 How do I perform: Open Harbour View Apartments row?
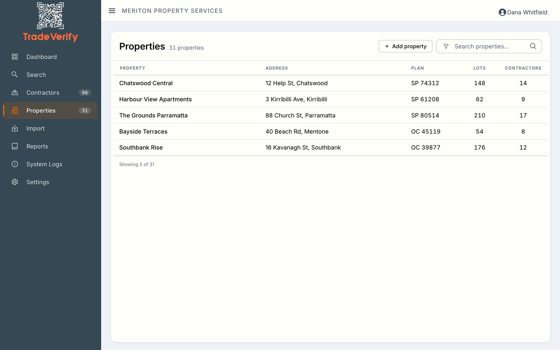pyautogui.click(x=331, y=99)
